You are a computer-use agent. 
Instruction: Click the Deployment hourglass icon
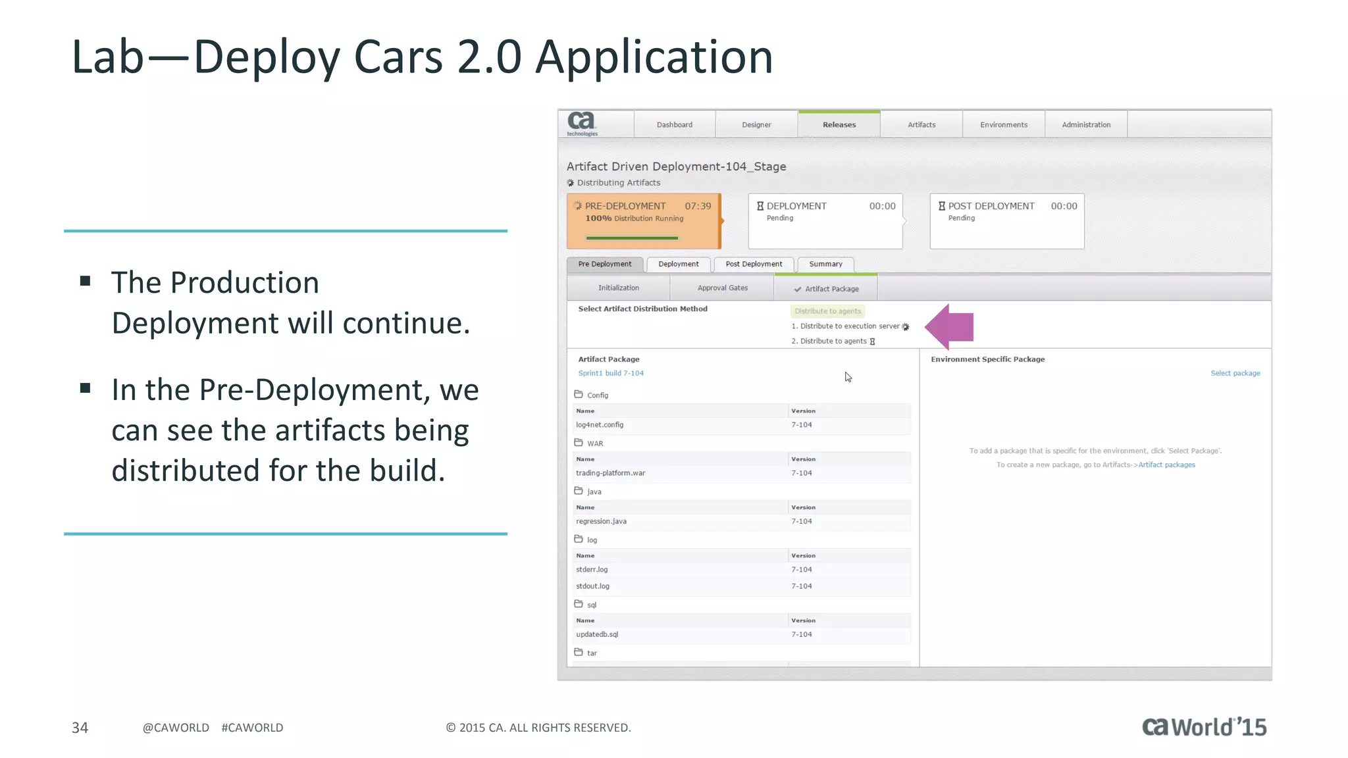[x=760, y=206]
